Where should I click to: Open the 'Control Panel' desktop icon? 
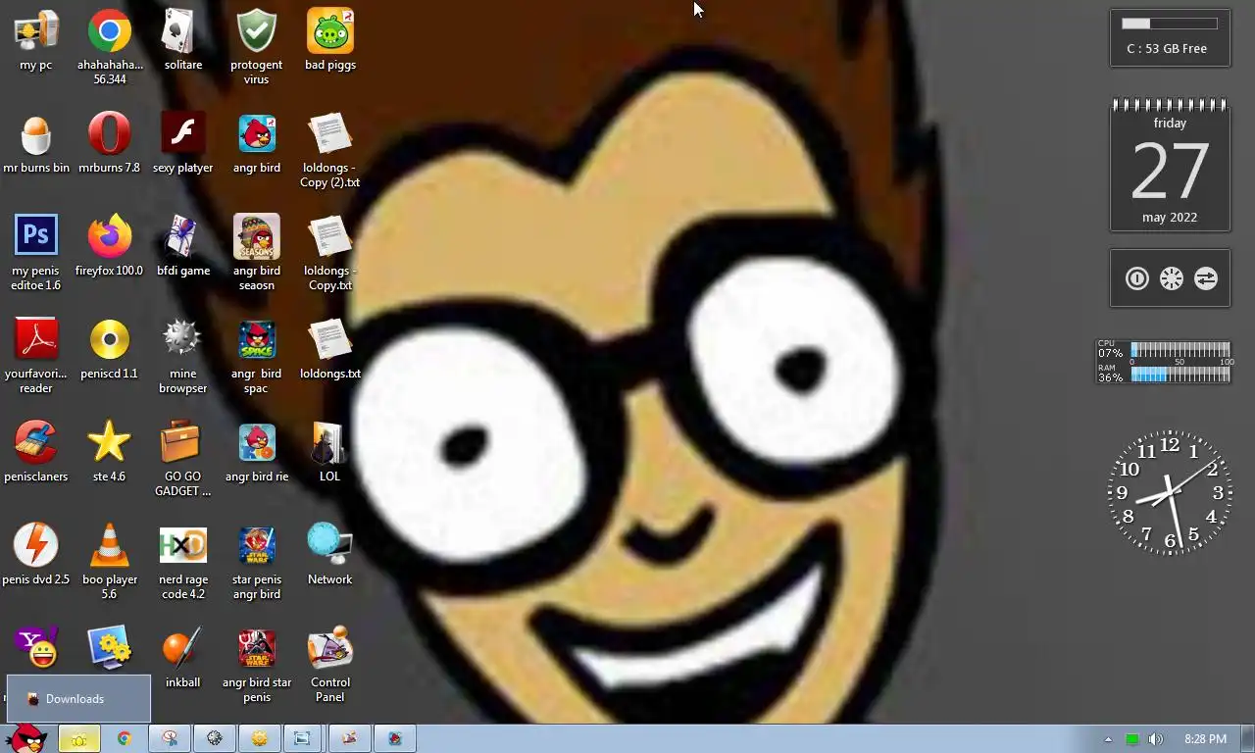pyautogui.click(x=330, y=665)
